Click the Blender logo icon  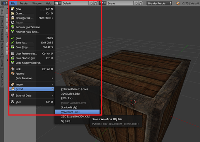click(178, 3)
